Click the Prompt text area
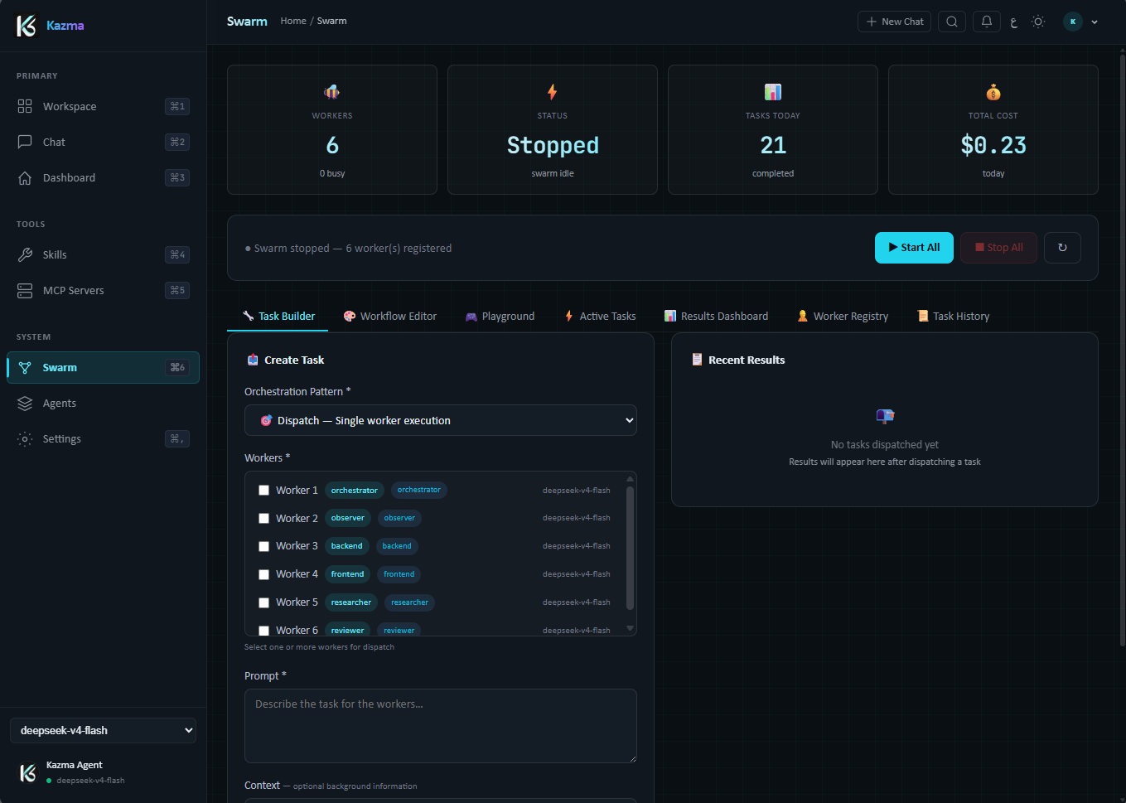Viewport: 1126px width, 803px height. [x=441, y=726]
